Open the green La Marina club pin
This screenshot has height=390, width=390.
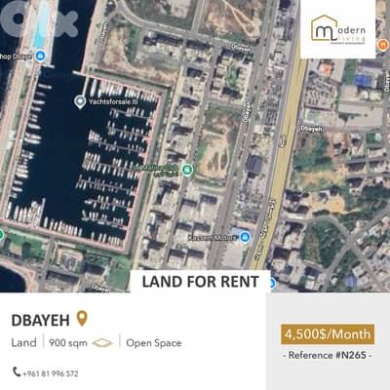click(x=186, y=170)
